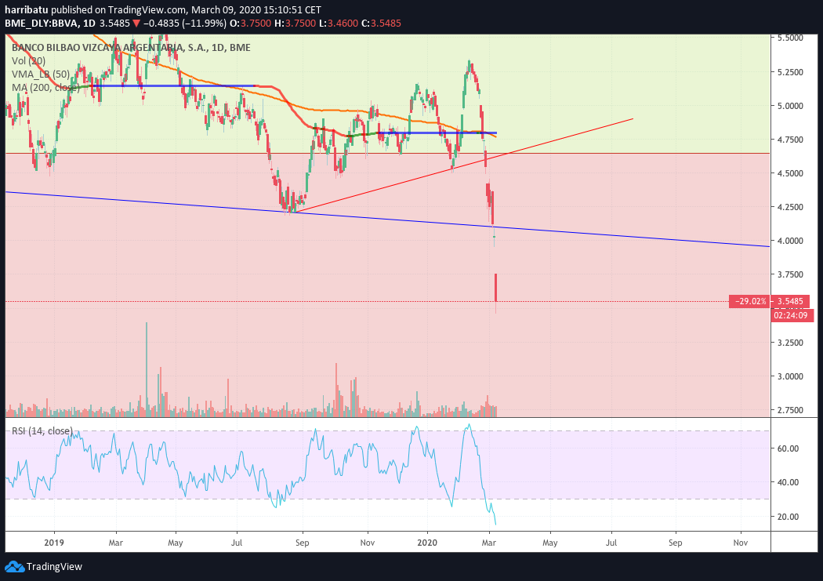The image size is (823, 581).
Task: Click the countdown timer 02:24:09
Action: [x=790, y=315]
